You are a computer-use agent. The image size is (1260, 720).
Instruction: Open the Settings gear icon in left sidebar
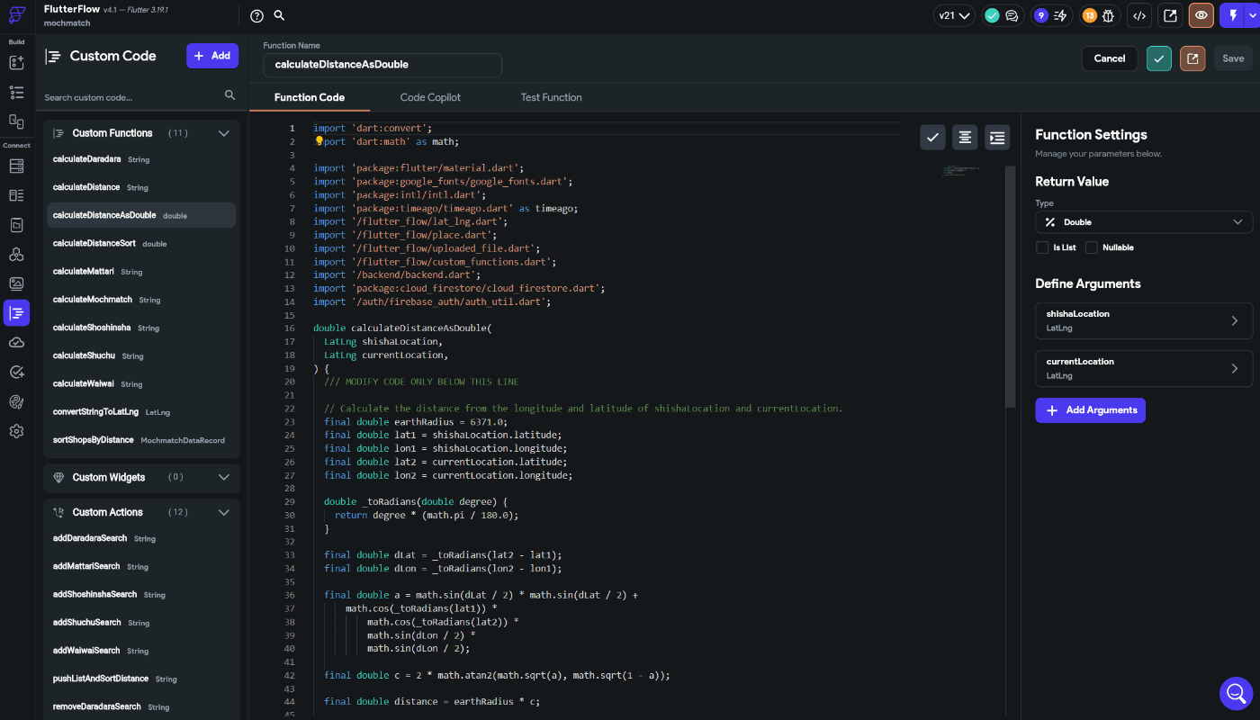[x=16, y=431]
